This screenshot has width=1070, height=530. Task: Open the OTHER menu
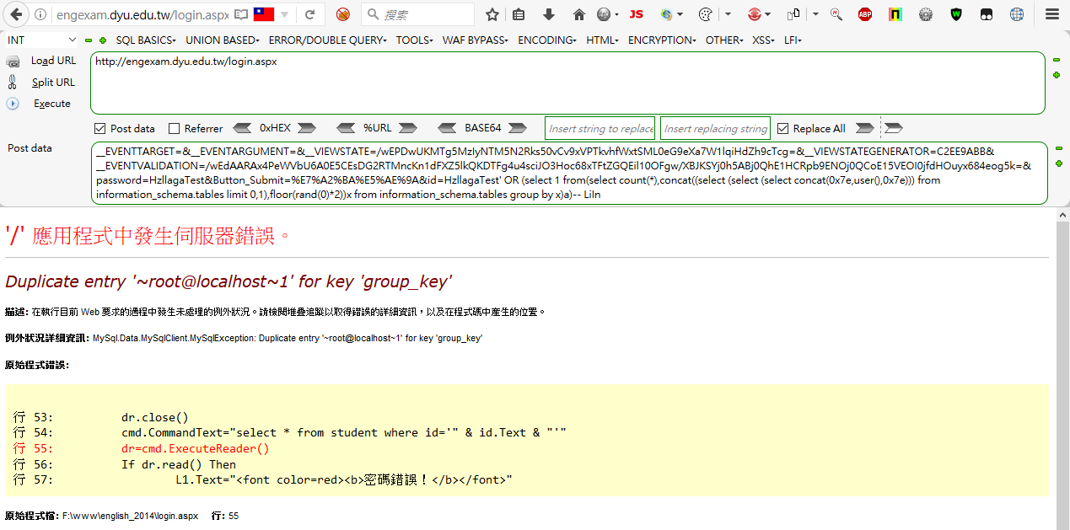pos(725,40)
